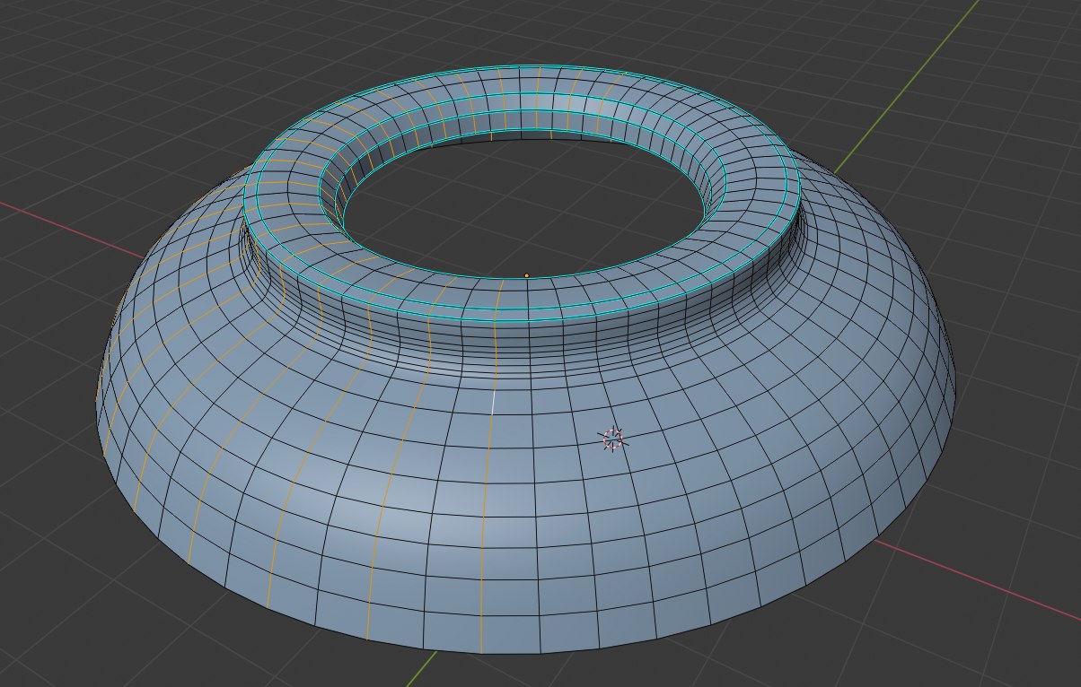The height and width of the screenshot is (687, 1081).
Task: Click the orange origin dot on the ring
Action: [x=527, y=275]
